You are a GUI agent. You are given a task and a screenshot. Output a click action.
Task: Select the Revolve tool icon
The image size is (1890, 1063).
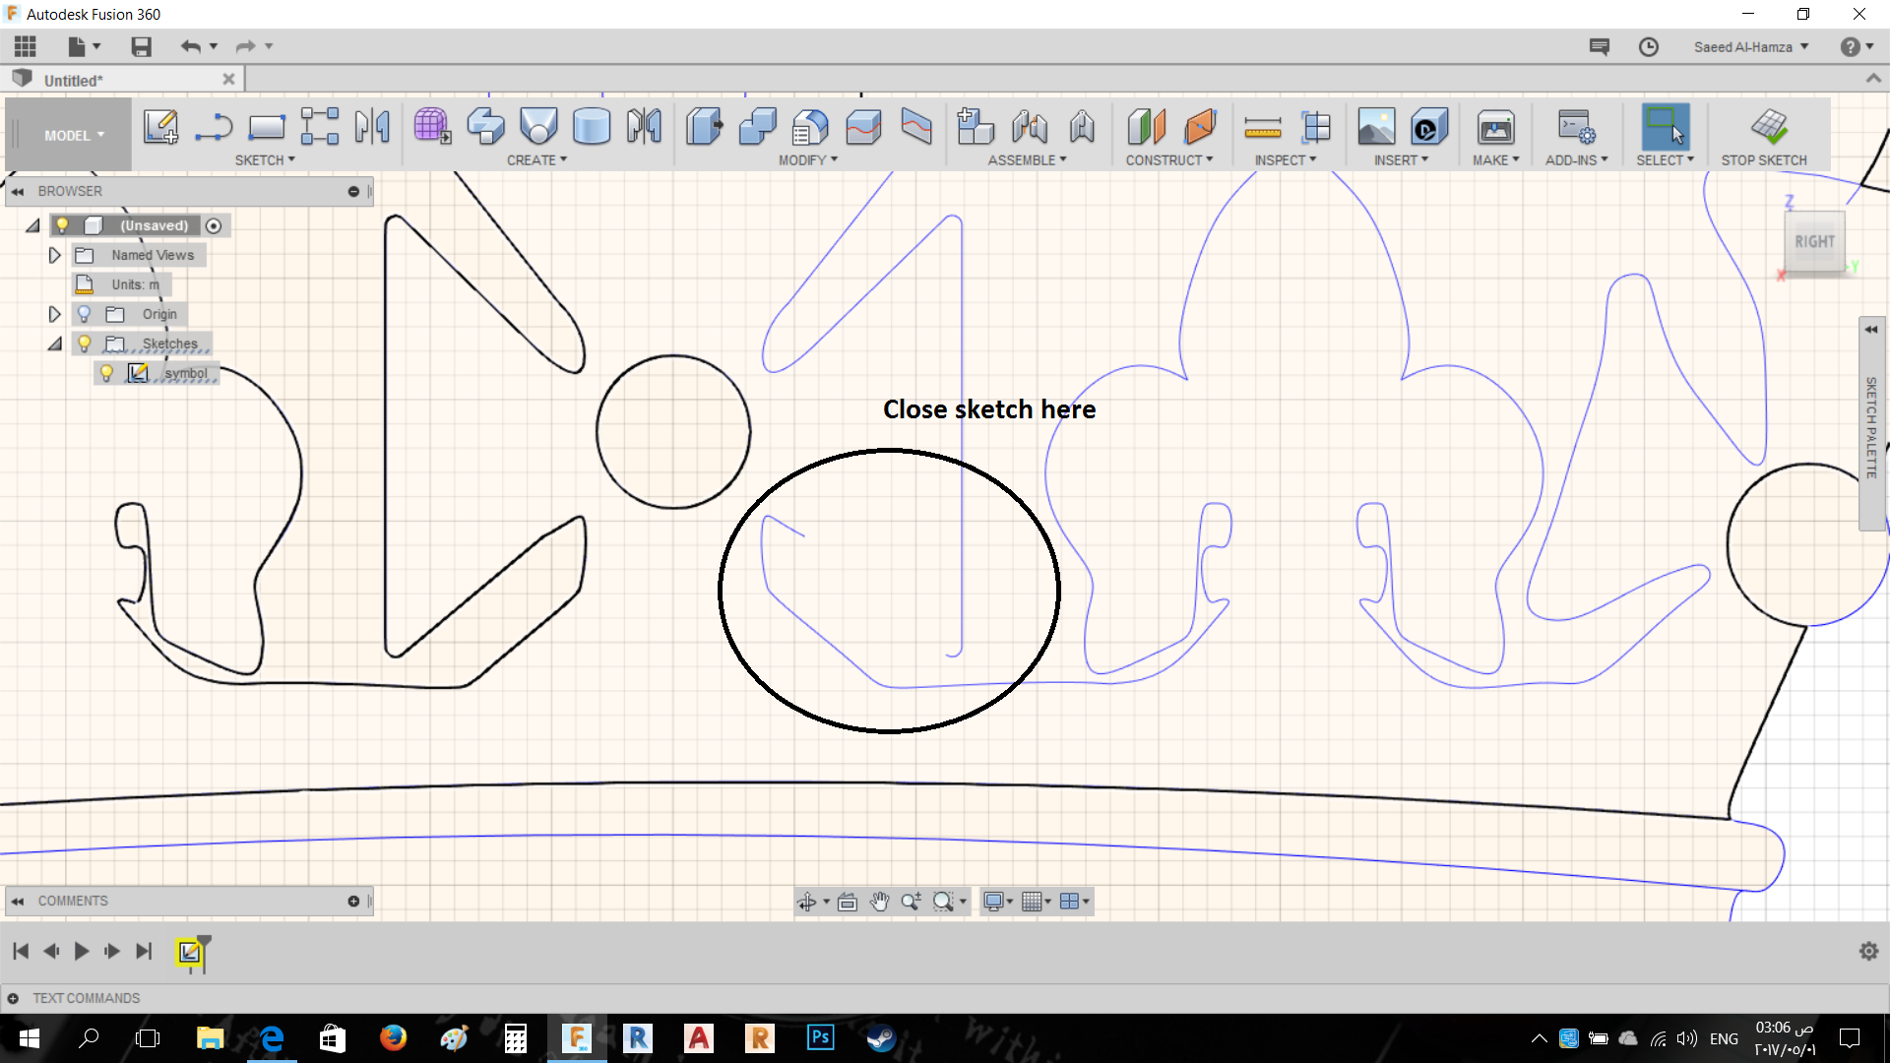(538, 127)
